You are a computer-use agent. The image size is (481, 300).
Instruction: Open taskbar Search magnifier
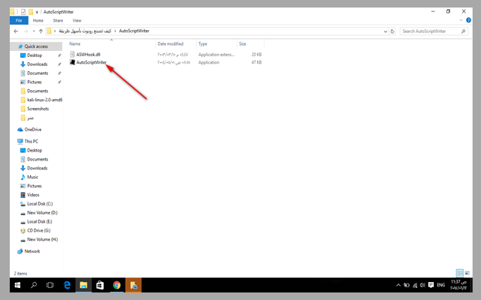(34, 285)
